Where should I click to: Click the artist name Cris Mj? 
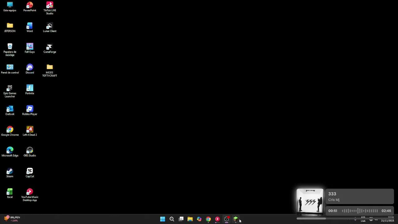coord(334,200)
